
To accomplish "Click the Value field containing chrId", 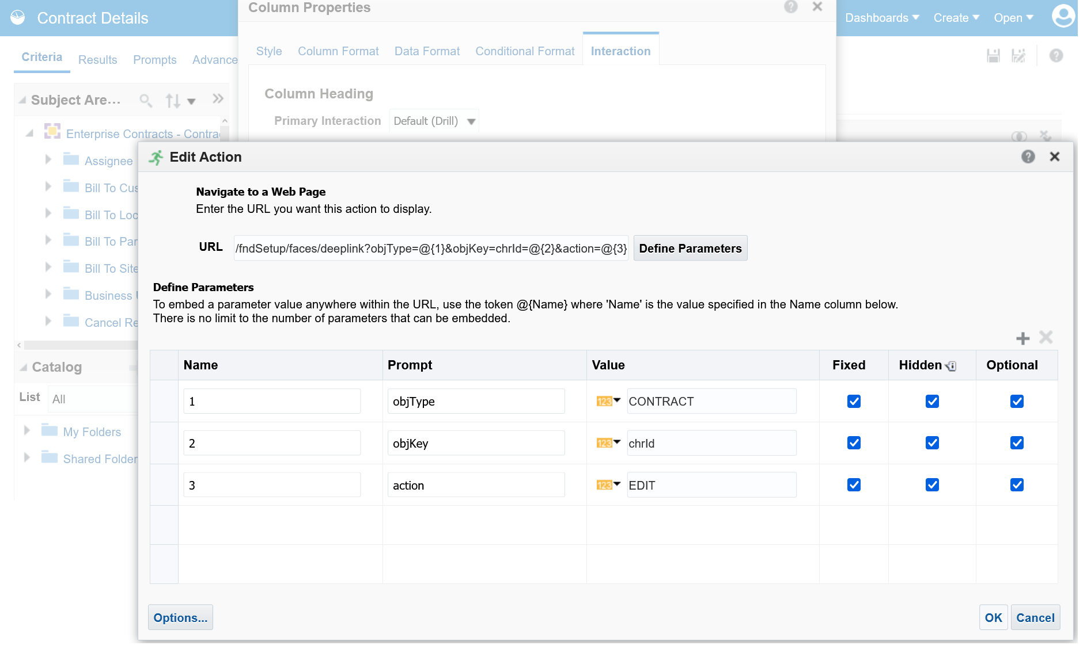I will (712, 443).
